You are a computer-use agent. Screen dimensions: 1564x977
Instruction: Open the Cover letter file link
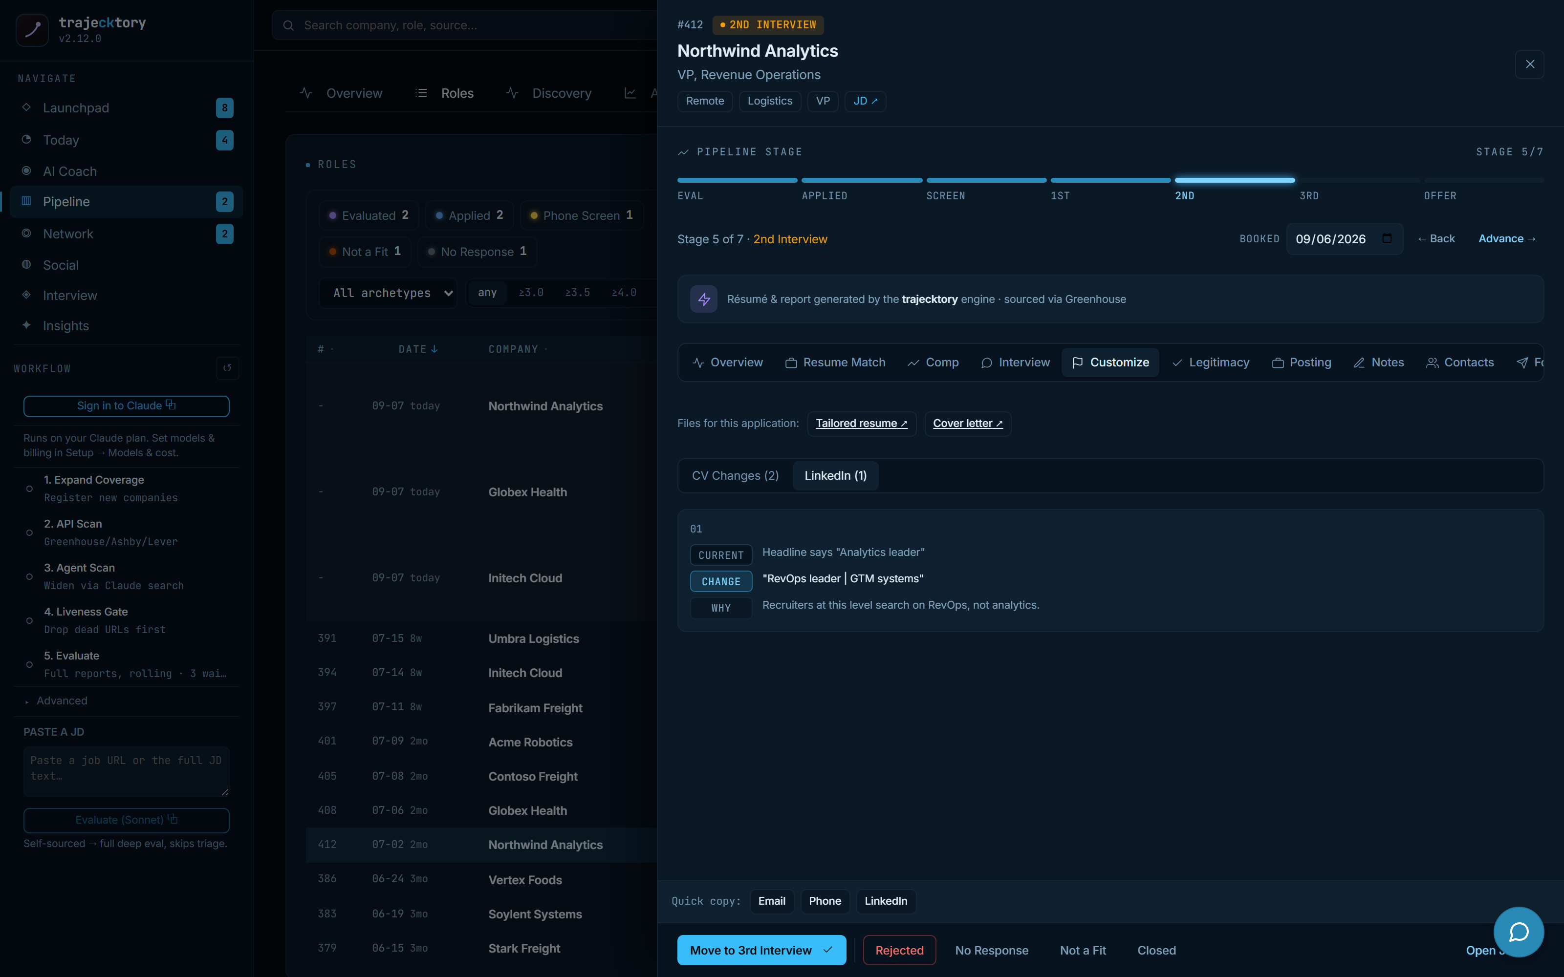(968, 423)
